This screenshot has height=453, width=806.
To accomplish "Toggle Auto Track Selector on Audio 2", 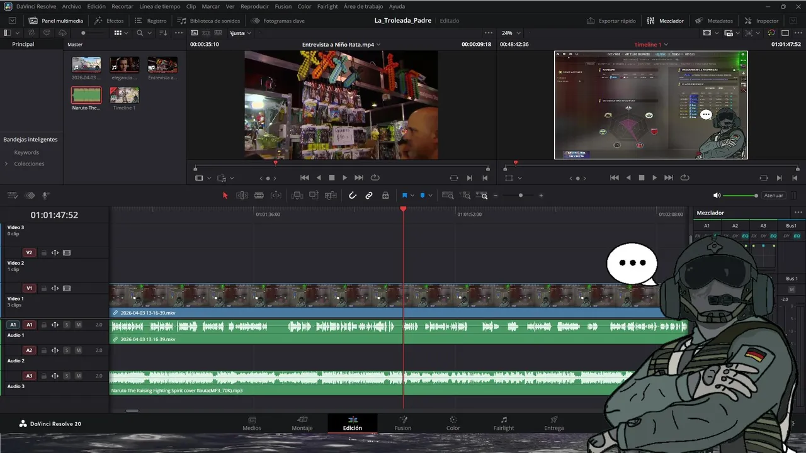I will tap(55, 350).
